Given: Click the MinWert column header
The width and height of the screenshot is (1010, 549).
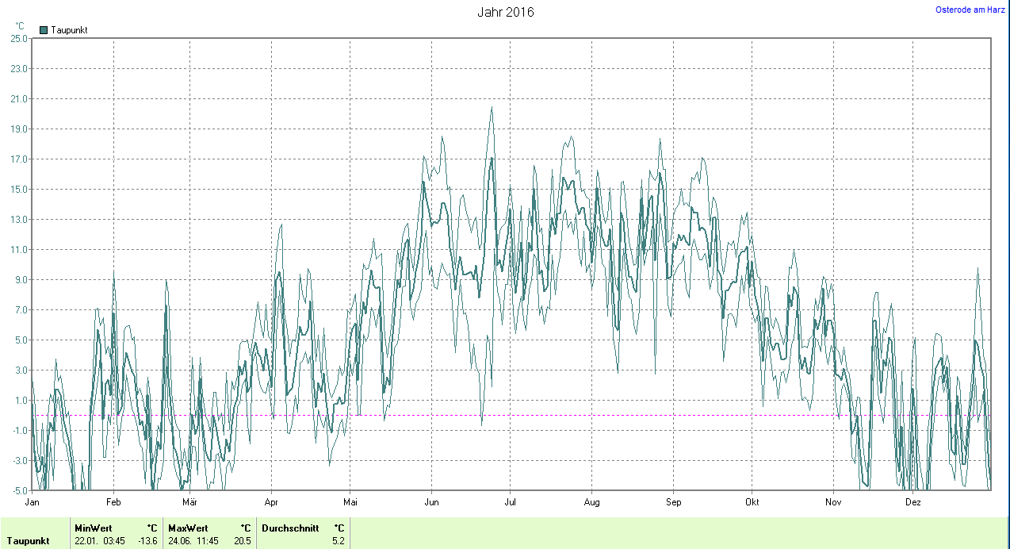Looking at the screenshot, I should (94, 528).
